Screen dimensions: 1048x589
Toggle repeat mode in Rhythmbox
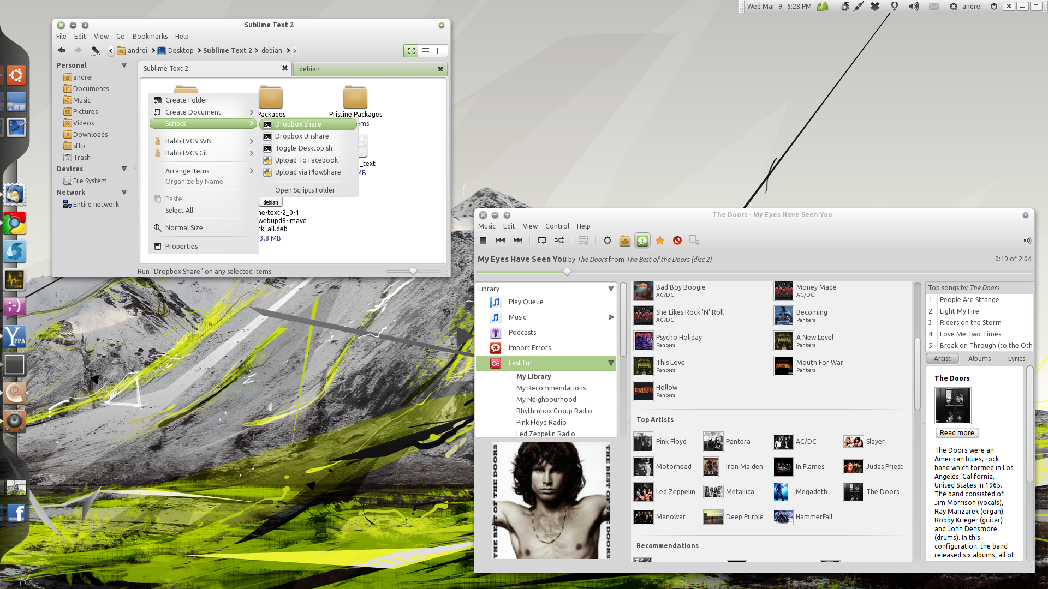542,241
